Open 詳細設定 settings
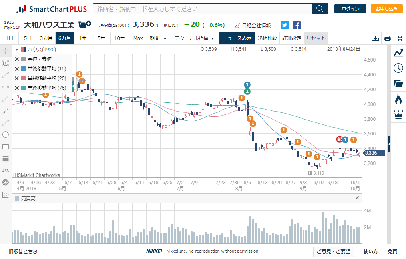The image size is (406, 259). (x=292, y=38)
